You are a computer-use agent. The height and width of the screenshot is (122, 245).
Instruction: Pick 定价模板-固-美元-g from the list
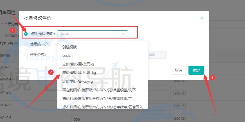(78, 64)
